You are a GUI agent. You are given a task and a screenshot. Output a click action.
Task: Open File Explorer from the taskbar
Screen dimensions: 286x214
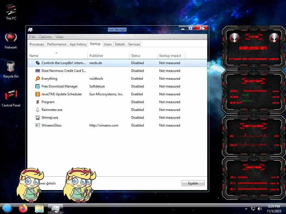click(x=39, y=209)
